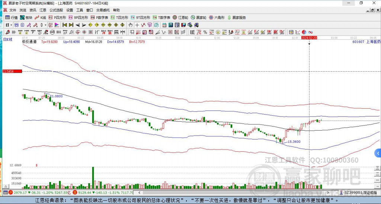Click the 日K线 chart label

point(7,39)
